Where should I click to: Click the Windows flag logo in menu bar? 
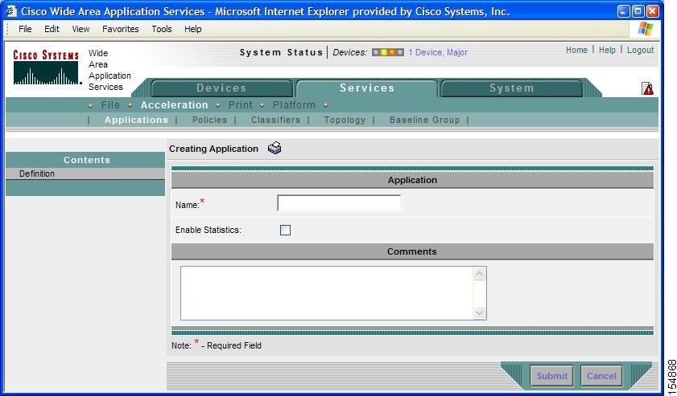point(646,29)
